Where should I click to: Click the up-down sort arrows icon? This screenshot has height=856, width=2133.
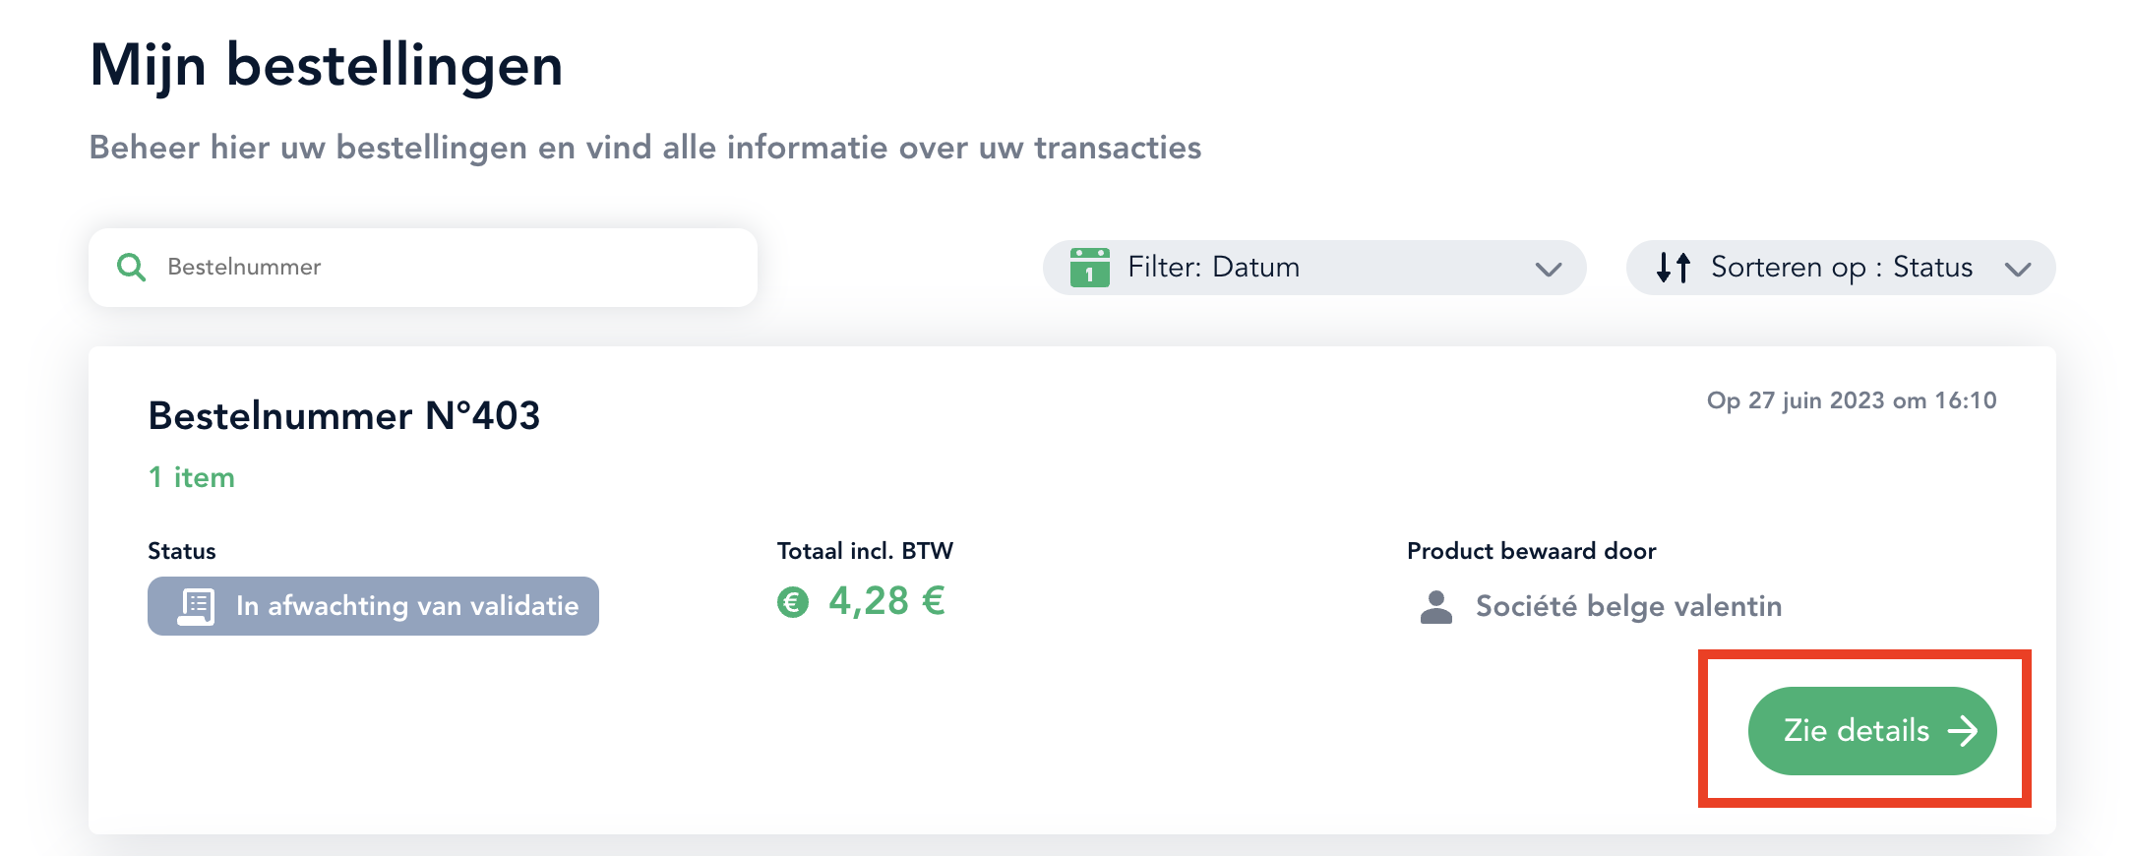tap(1673, 268)
